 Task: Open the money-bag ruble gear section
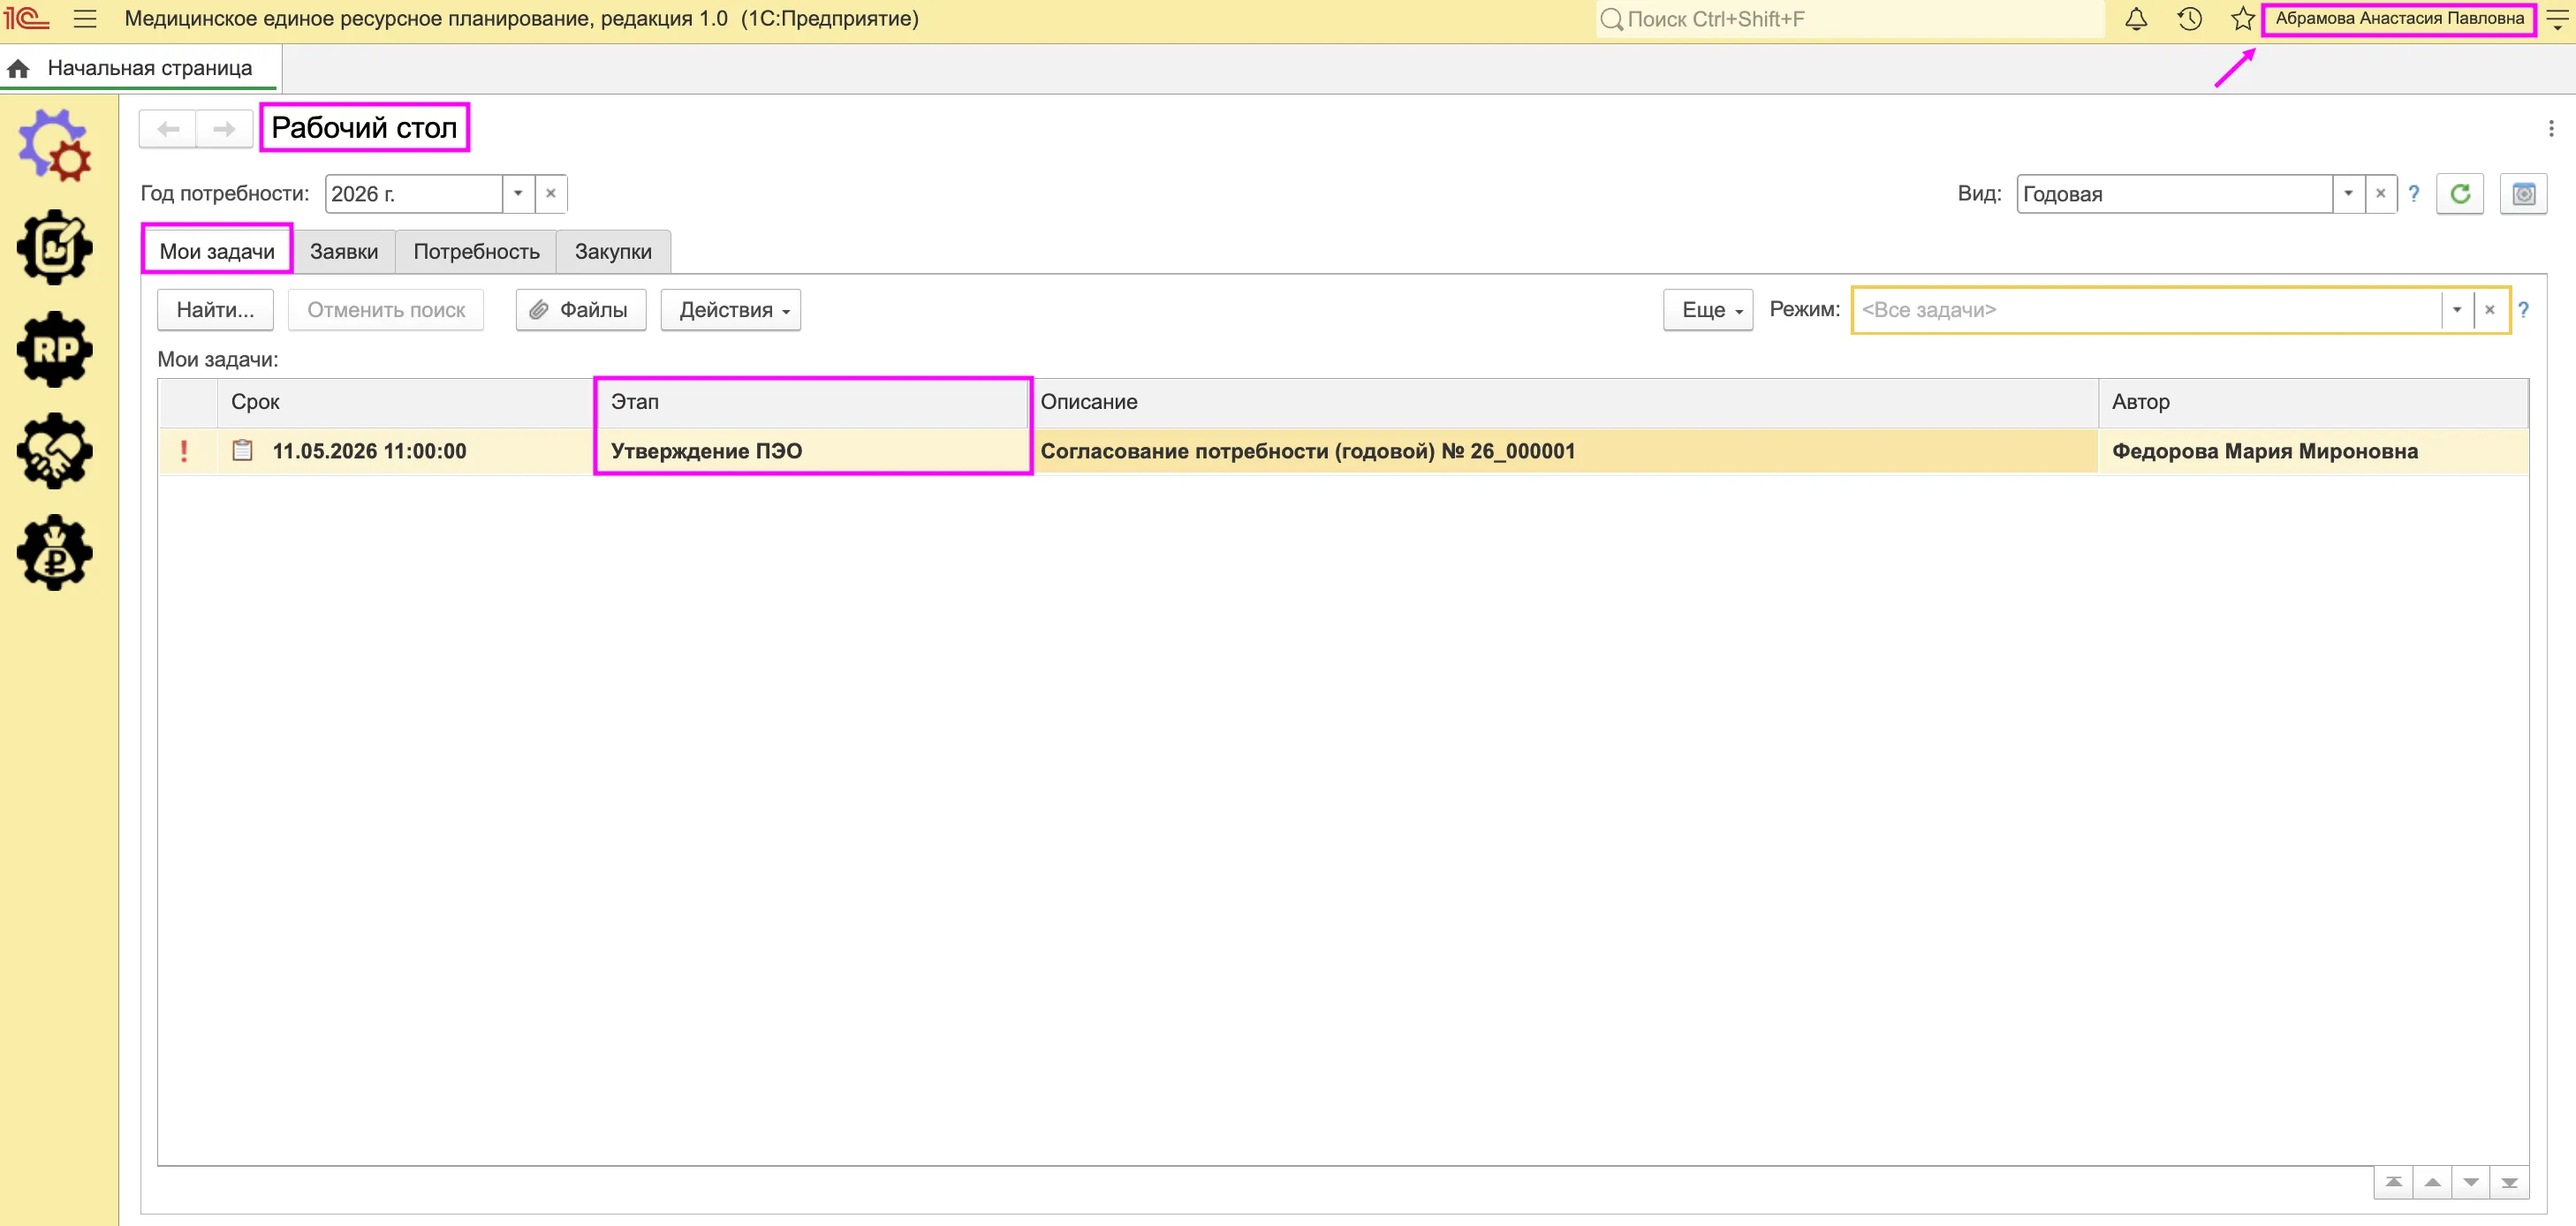[x=55, y=553]
